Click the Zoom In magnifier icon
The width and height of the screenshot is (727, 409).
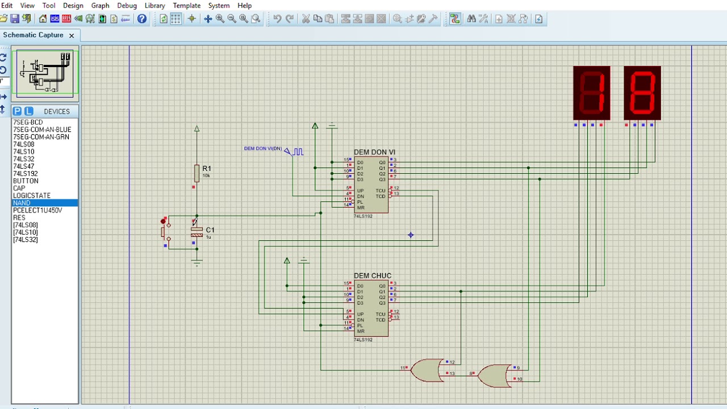(x=220, y=19)
